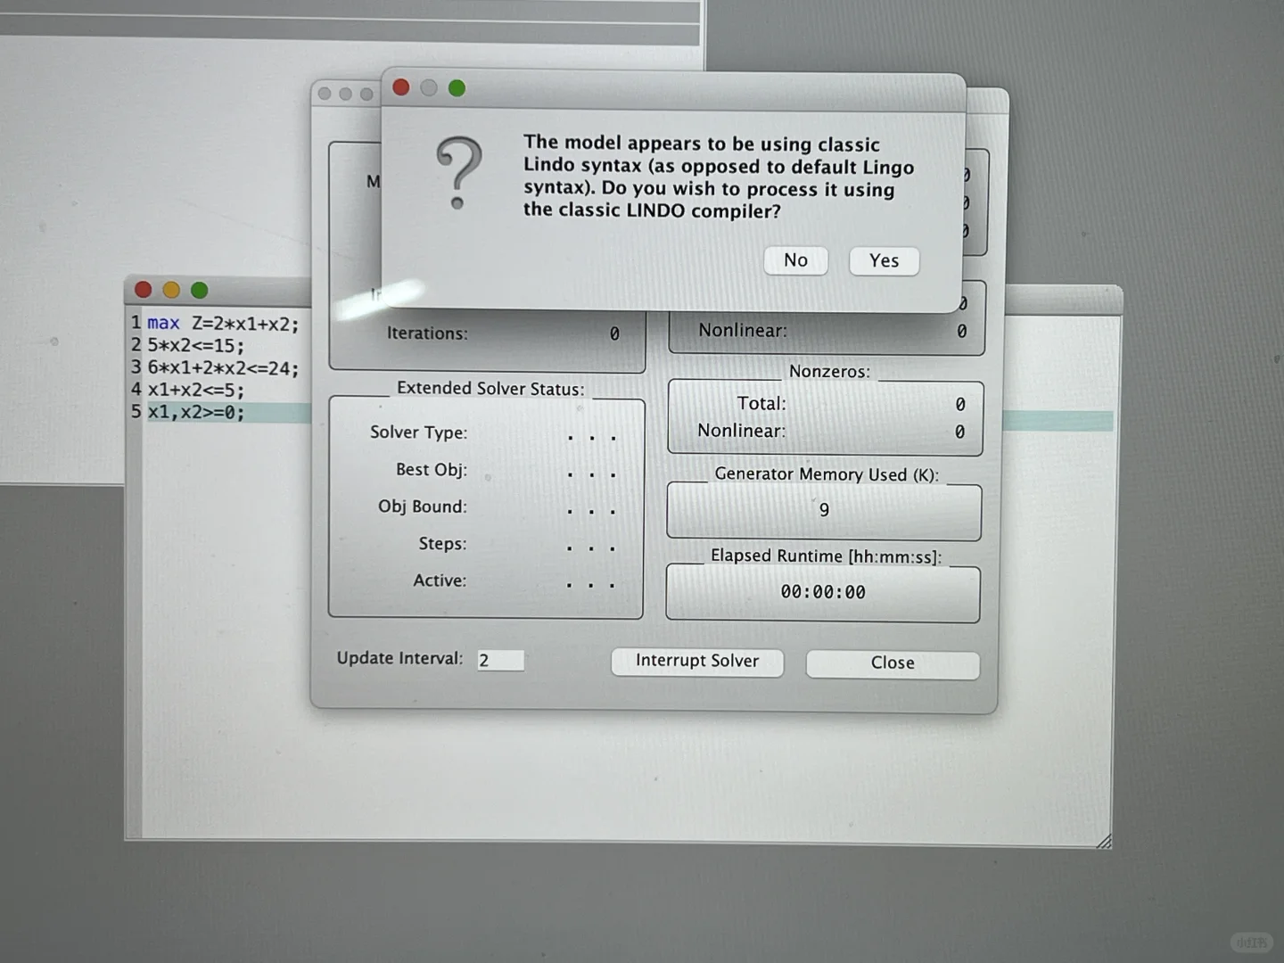Zoom the model editor window
Viewport: 1284px width, 963px height.
point(200,290)
